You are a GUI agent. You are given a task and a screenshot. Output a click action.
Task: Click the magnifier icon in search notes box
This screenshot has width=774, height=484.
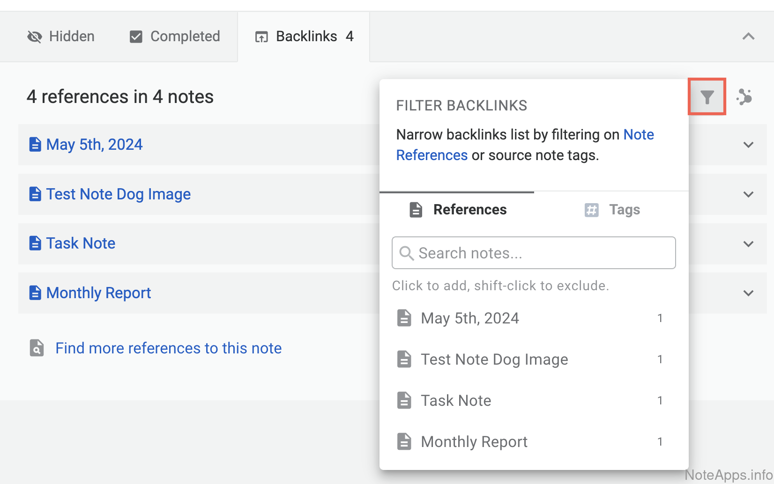pos(406,253)
